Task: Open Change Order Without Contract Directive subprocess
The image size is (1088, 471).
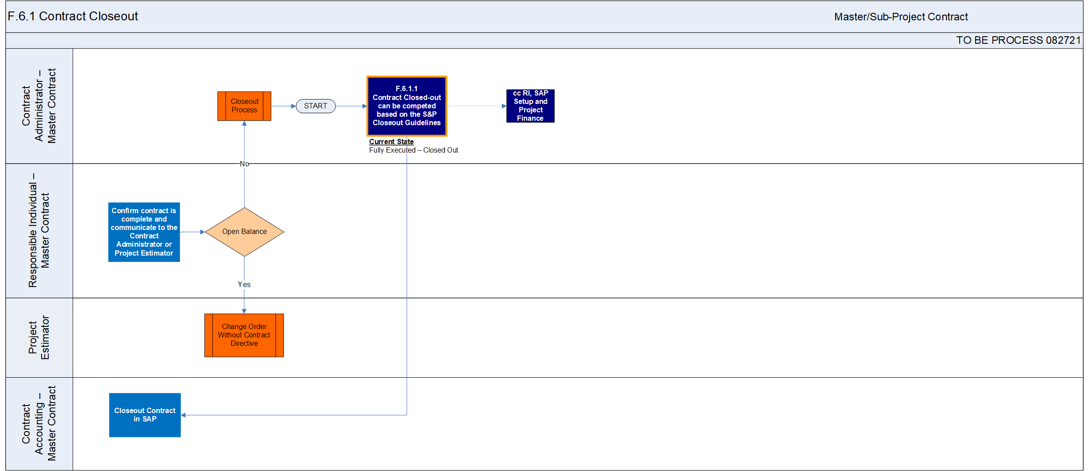Action: click(x=244, y=335)
